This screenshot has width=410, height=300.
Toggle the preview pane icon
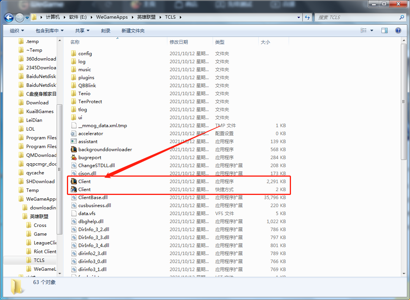coord(385,30)
